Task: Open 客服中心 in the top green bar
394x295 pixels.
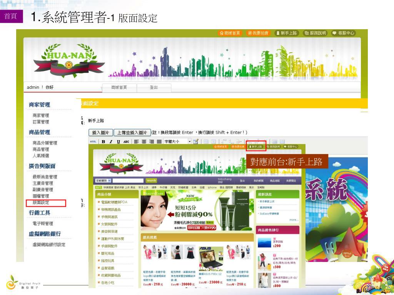Action: coord(344,33)
